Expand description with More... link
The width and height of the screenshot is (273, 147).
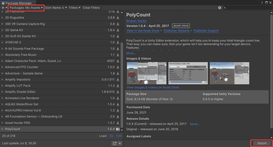[x=131, y=53]
